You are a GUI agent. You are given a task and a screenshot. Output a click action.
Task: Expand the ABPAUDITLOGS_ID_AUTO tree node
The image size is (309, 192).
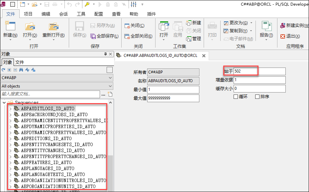(10, 108)
